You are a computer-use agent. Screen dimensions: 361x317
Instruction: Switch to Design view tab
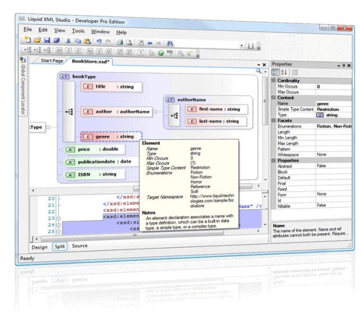point(39,247)
